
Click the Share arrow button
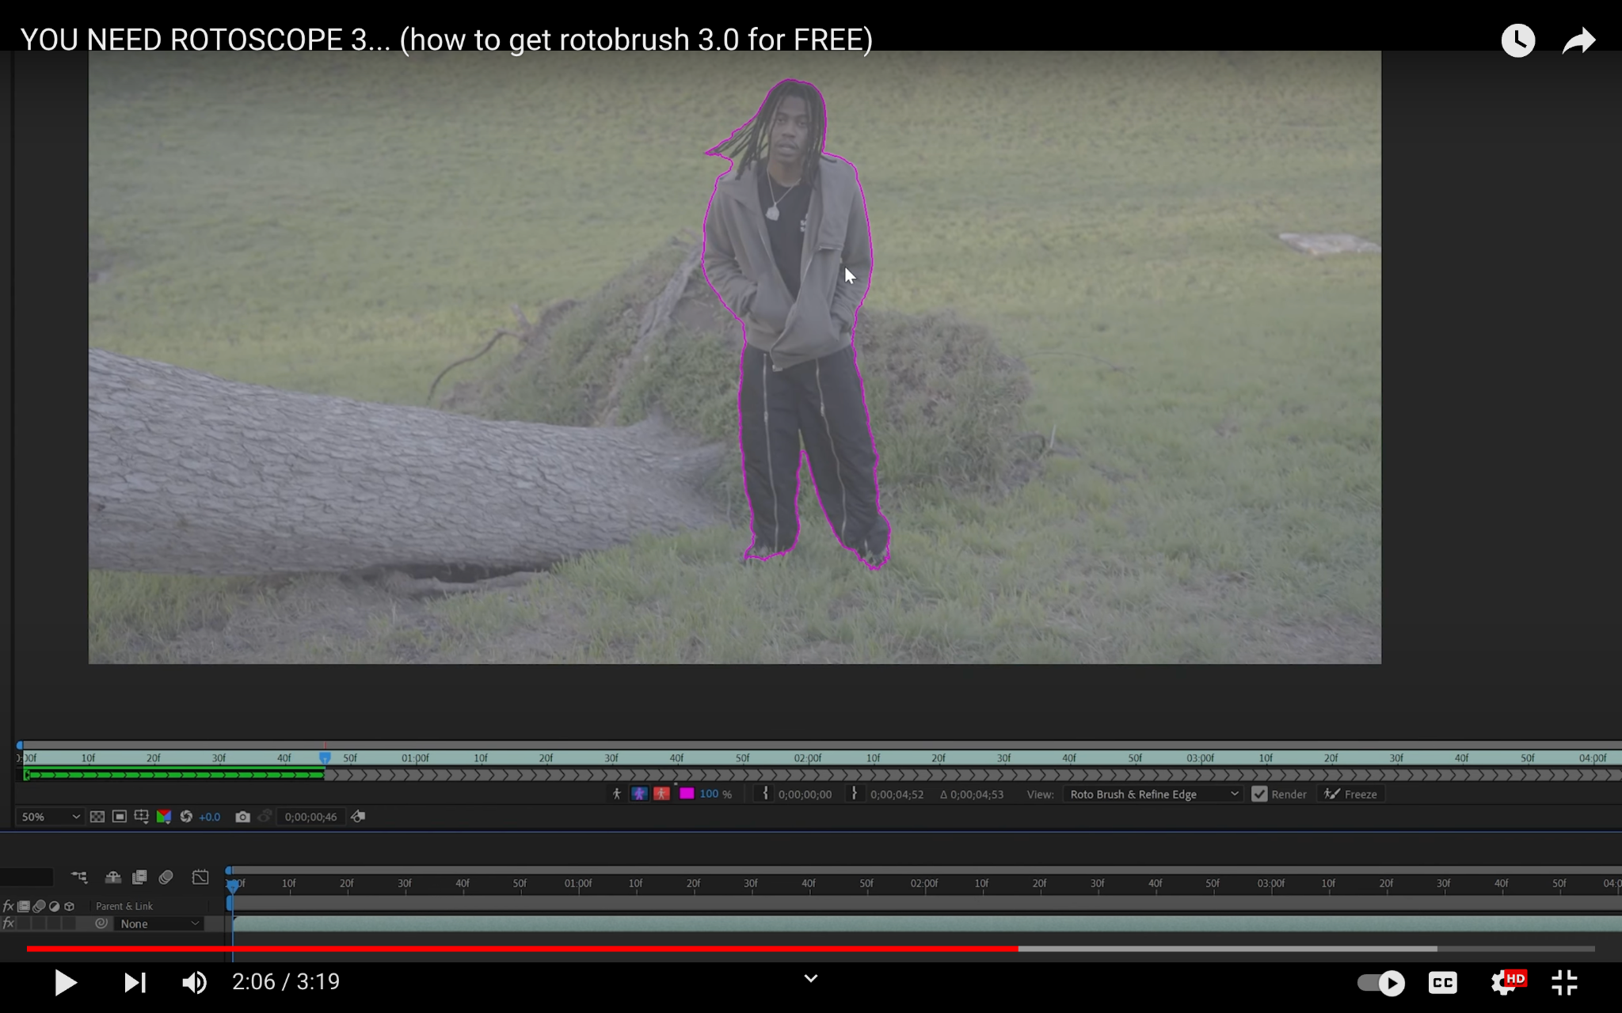(1578, 40)
